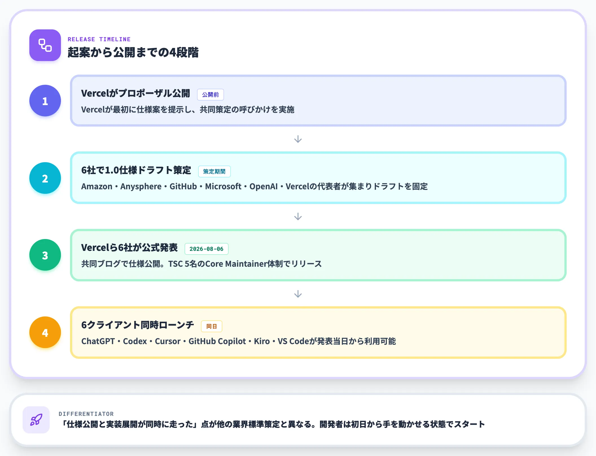
Task: Select the Vercelがプロポーザル公開 heading
Action: tap(135, 94)
